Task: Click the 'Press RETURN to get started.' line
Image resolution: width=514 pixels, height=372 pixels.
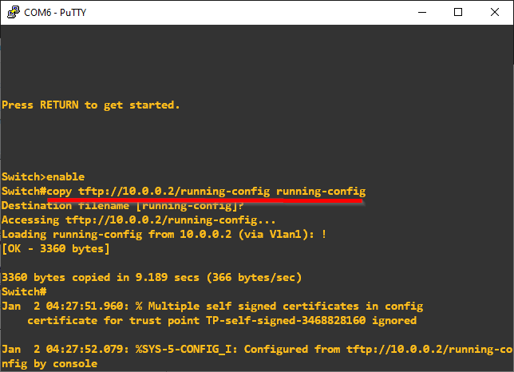Action: click(91, 105)
